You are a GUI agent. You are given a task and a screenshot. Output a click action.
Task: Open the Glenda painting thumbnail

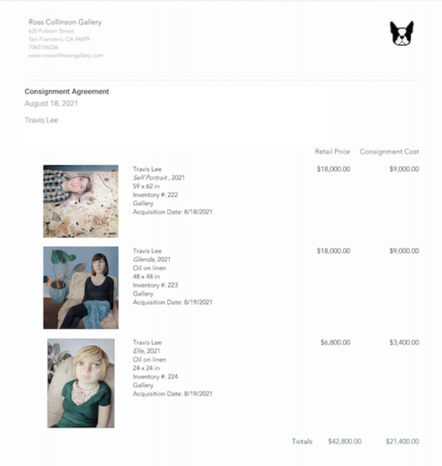pyautogui.click(x=81, y=287)
